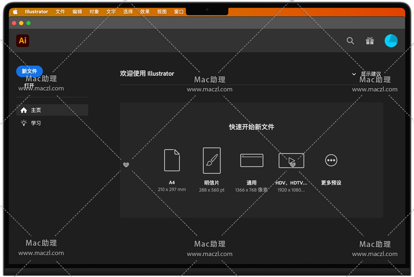414x277 pixels.
Task: Click the gift box what's new icon
Action: pos(370,41)
